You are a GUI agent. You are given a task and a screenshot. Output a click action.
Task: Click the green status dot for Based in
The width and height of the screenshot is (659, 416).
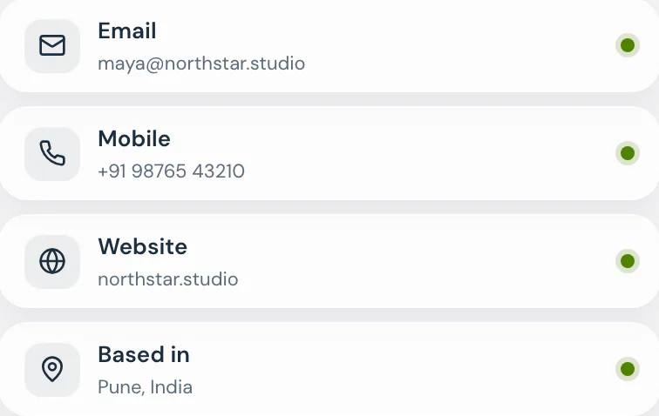click(628, 369)
